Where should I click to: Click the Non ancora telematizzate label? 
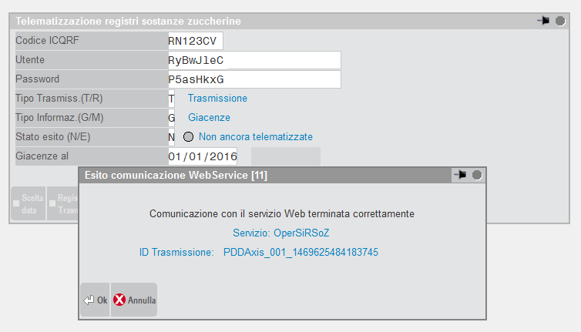pyautogui.click(x=256, y=137)
